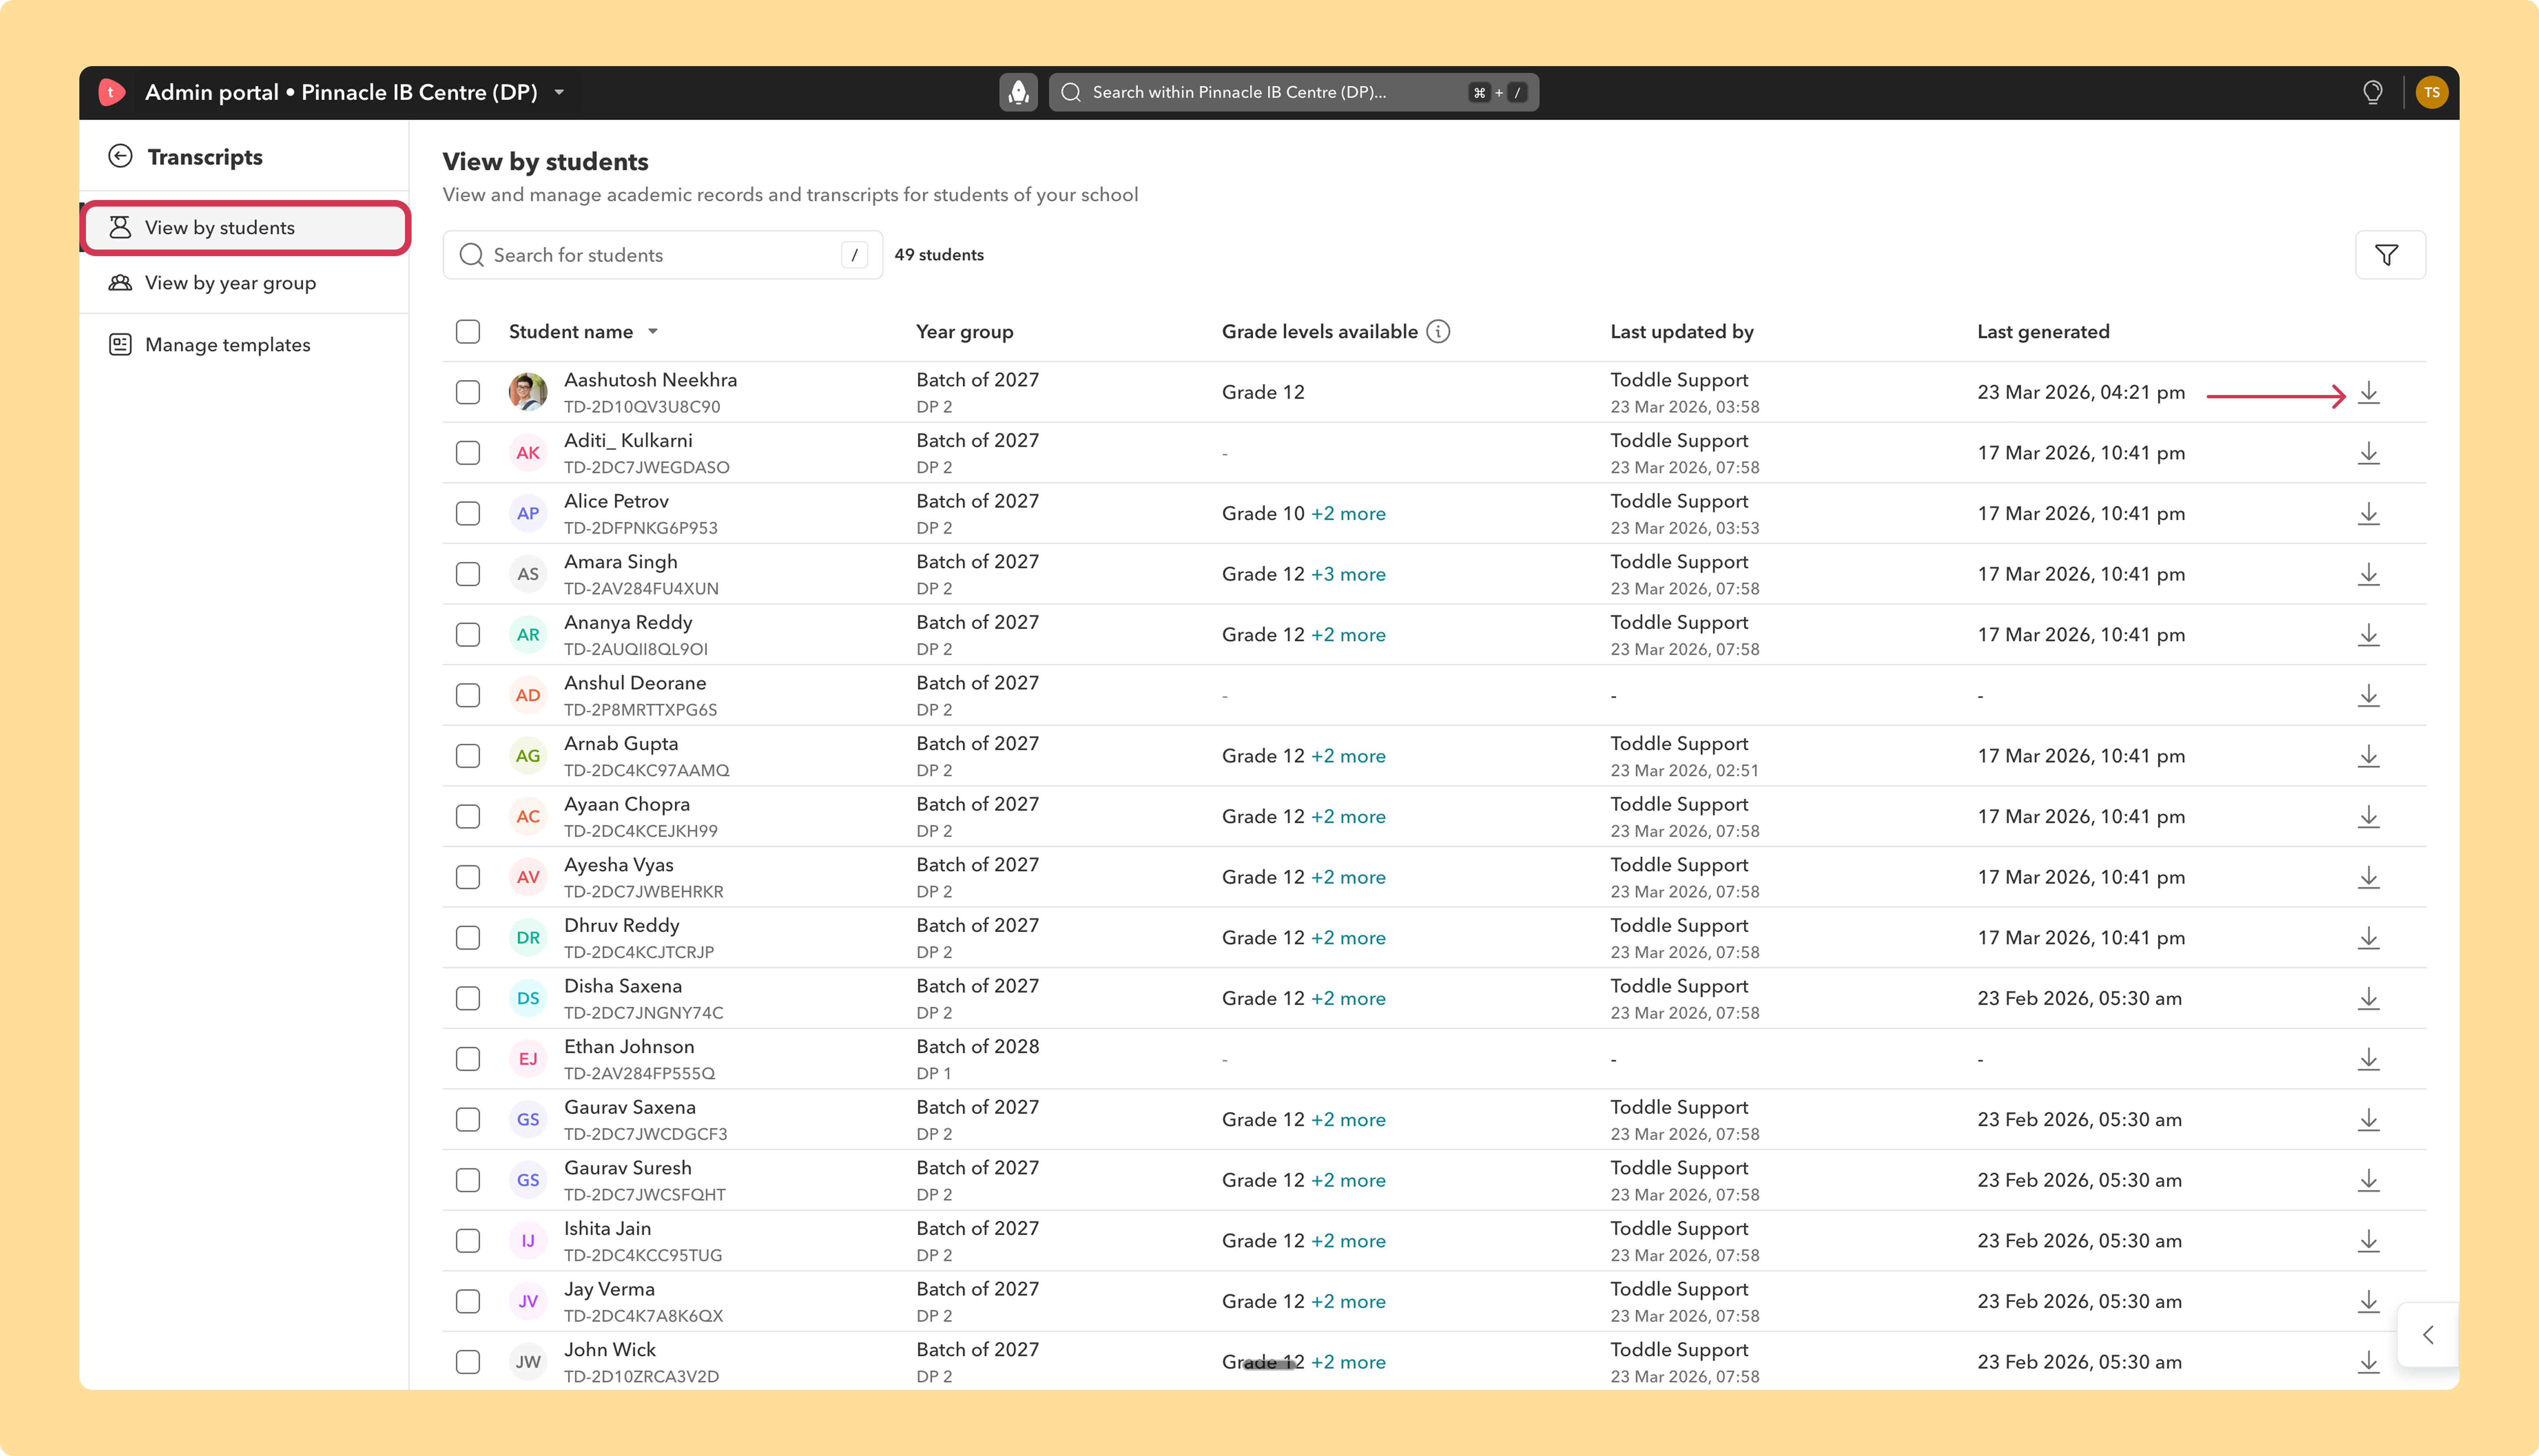Show '+2 more' grades for Ananya Reddy
Screen dimensions: 2539x1456
point(1348,635)
